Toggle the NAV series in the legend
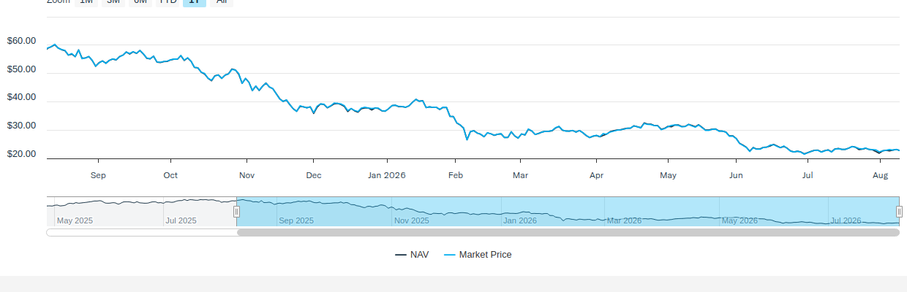Screen dimensions: 907x292 coord(412,255)
